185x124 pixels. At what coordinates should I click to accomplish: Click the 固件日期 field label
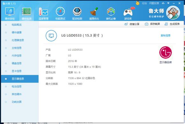[x=50, y=61]
